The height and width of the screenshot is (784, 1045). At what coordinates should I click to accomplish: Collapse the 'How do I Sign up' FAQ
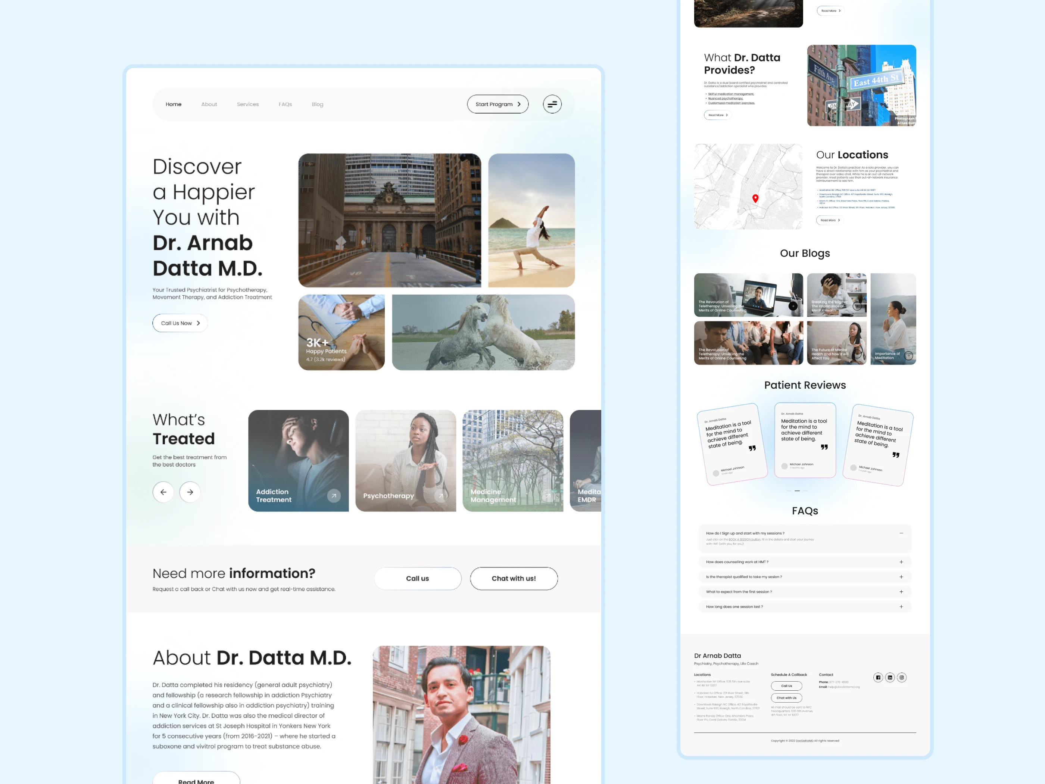pyautogui.click(x=901, y=533)
